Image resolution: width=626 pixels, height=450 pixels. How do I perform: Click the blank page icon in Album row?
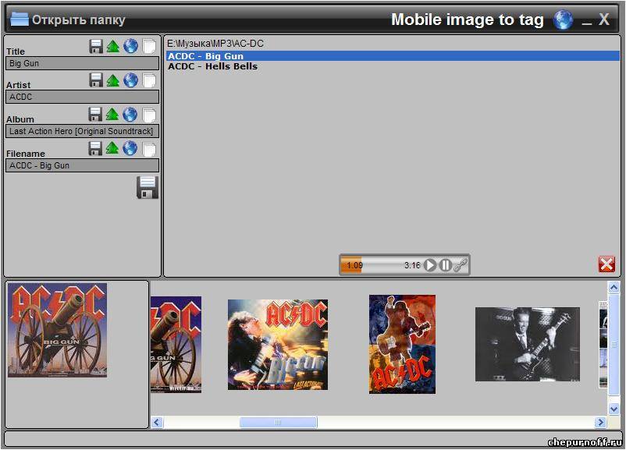[149, 115]
